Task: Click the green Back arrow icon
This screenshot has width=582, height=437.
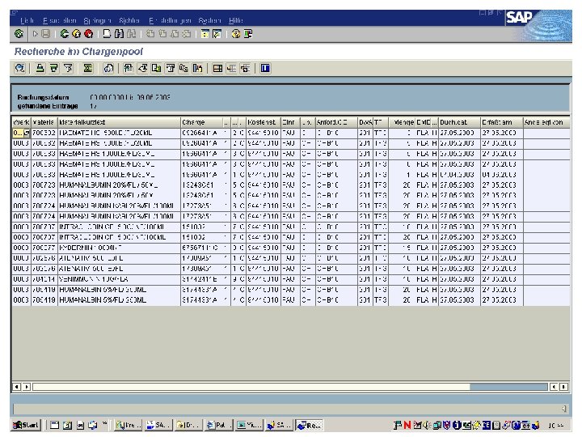Action: point(64,34)
